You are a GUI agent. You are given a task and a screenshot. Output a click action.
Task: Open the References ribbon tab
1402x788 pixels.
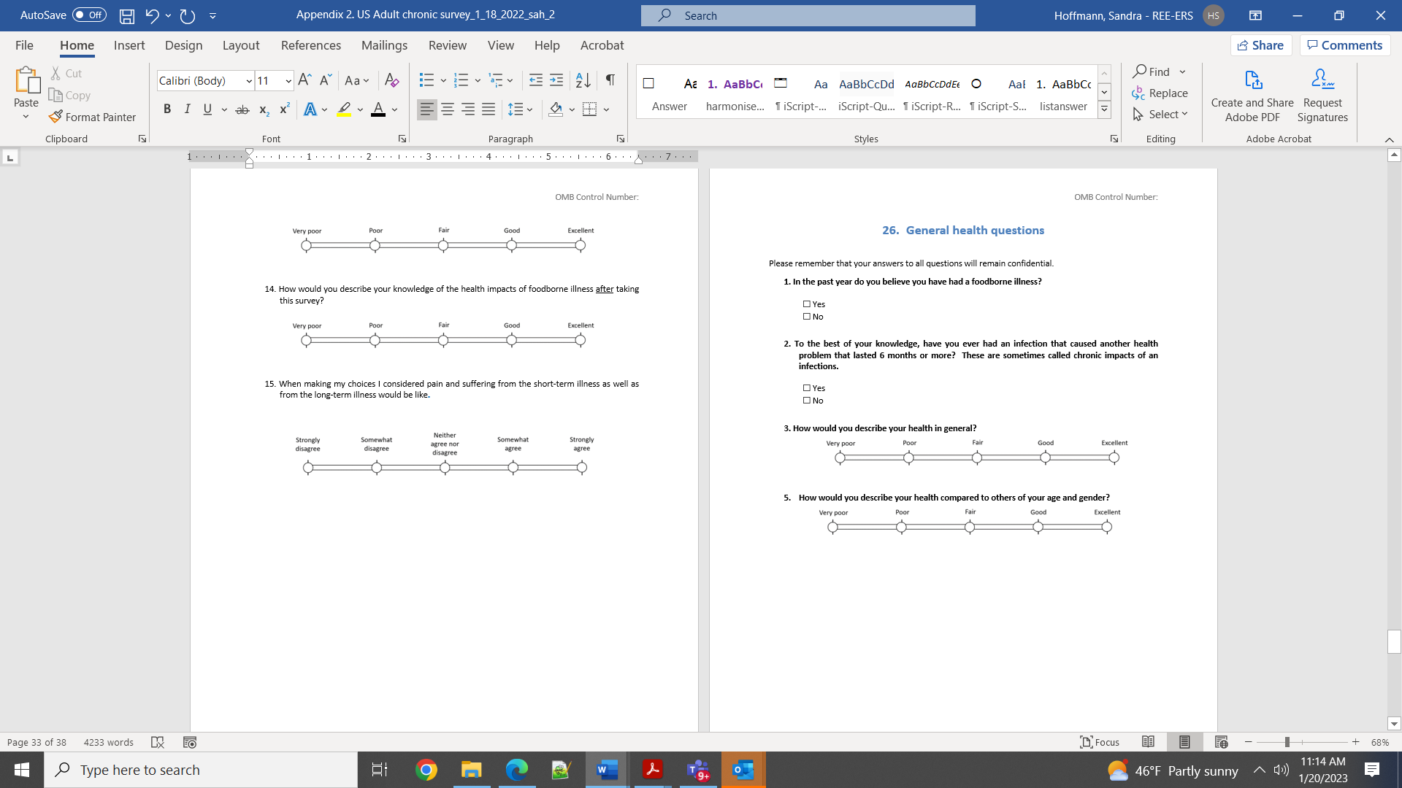[x=310, y=45]
